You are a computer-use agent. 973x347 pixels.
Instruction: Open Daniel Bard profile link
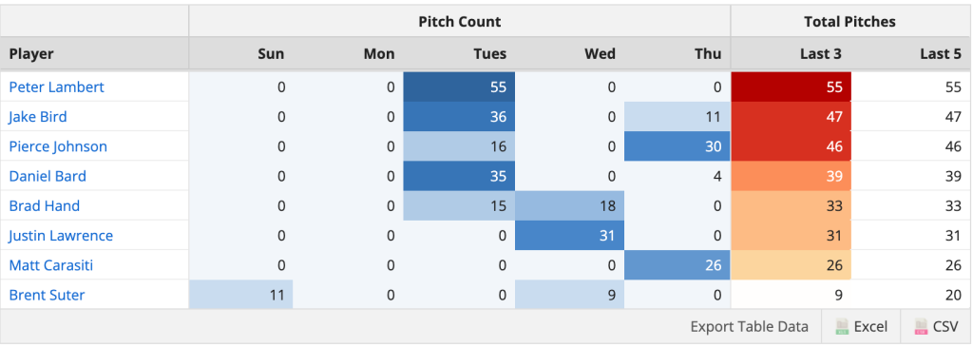(x=48, y=176)
